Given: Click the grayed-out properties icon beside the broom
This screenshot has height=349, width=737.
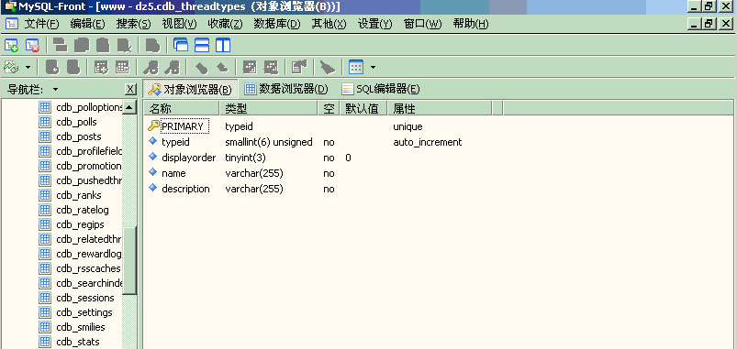Looking at the screenshot, I should (299, 68).
